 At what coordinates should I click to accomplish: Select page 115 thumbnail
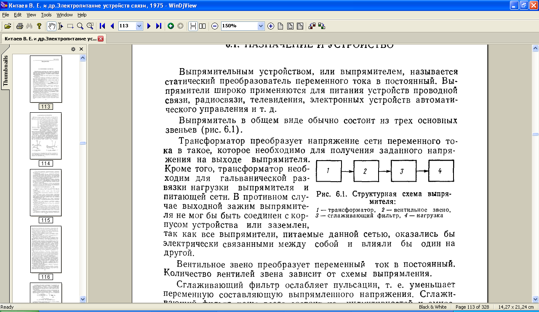(46, 193)
